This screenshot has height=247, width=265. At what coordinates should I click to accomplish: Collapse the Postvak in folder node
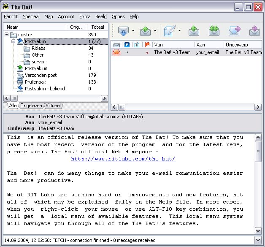click(x=14, y=41)
